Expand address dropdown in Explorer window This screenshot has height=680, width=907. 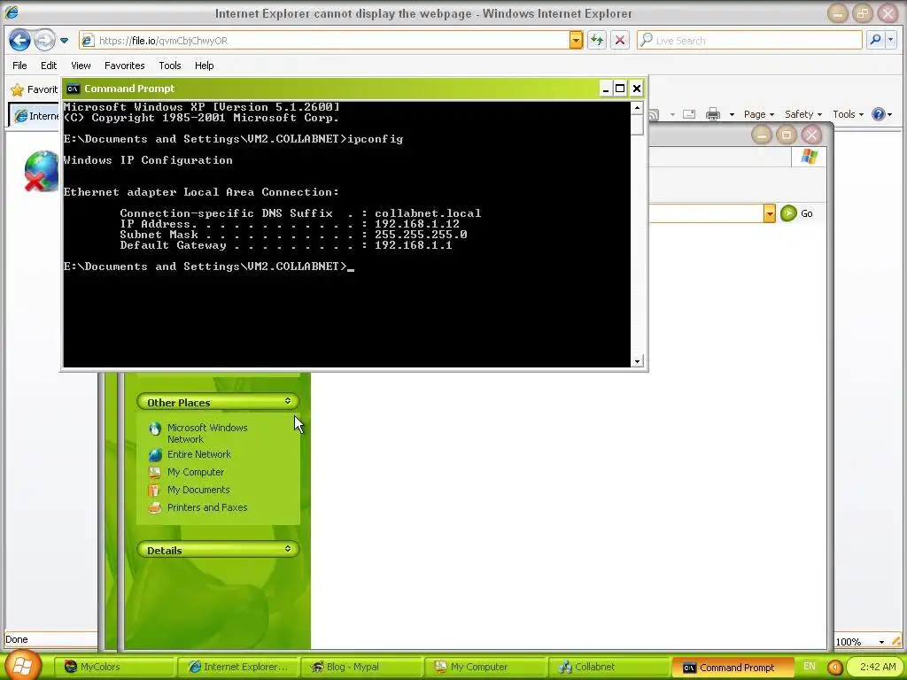[x=770, y=213]
